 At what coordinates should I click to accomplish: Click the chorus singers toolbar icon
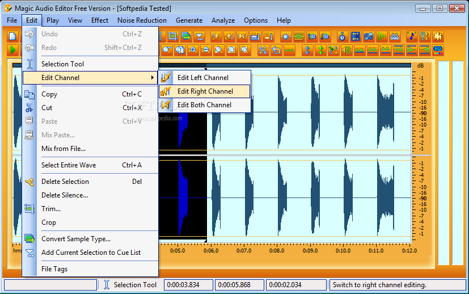tap(395, 36)
